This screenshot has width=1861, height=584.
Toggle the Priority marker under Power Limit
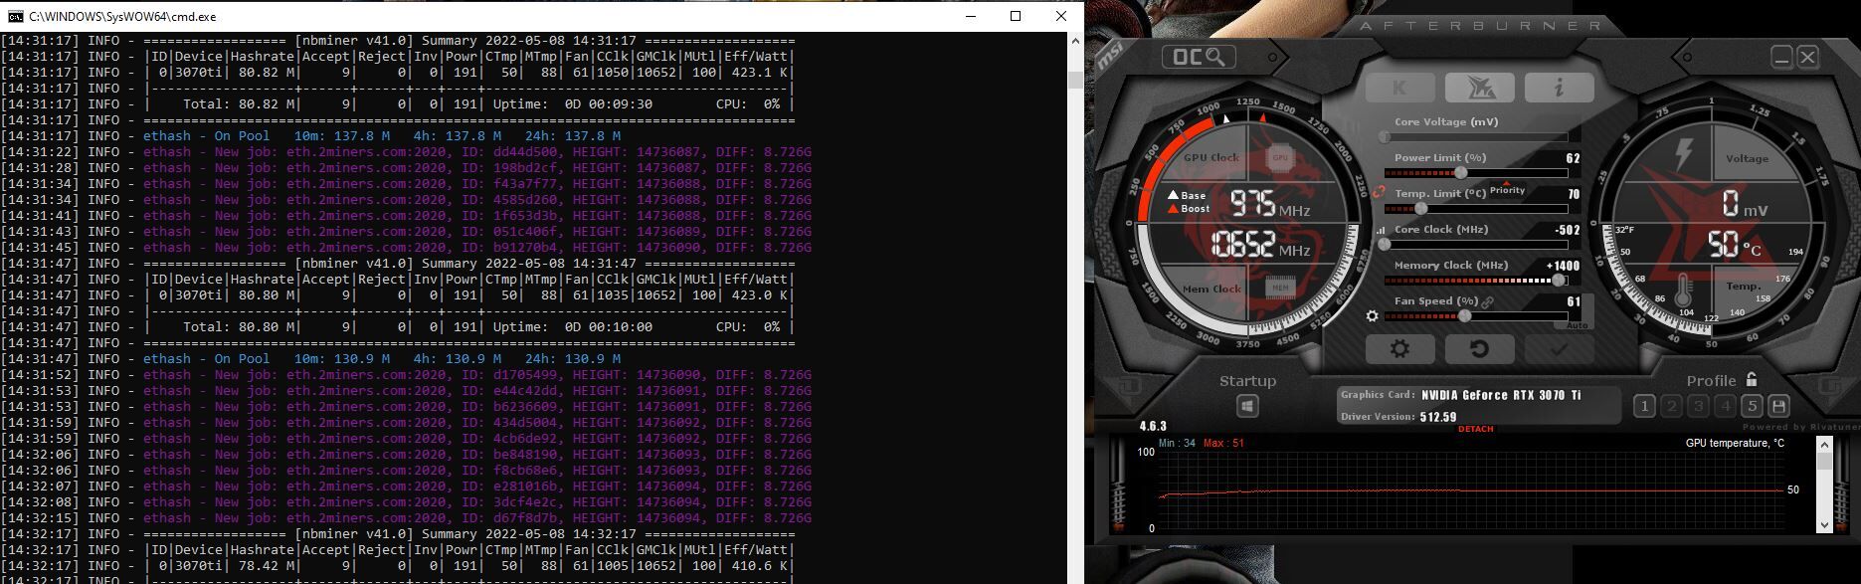point(1507,189)
